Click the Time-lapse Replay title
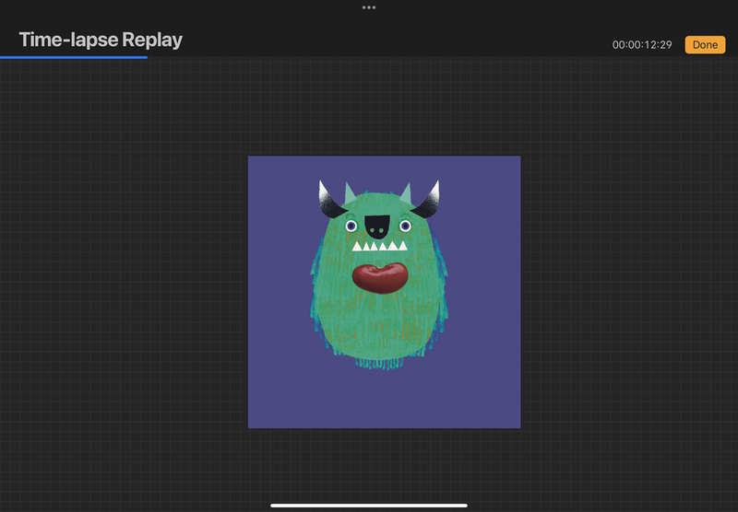 [101, 41]
